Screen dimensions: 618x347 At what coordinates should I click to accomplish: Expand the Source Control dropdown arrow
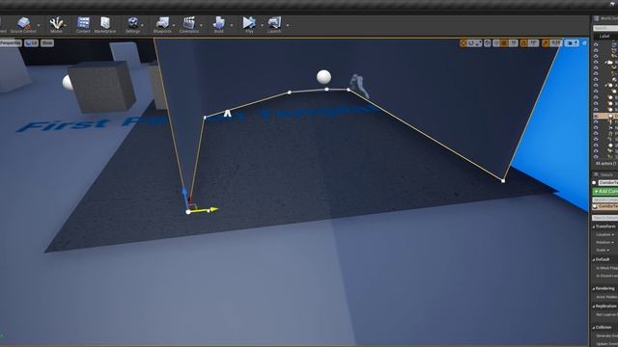pos(39,25)
